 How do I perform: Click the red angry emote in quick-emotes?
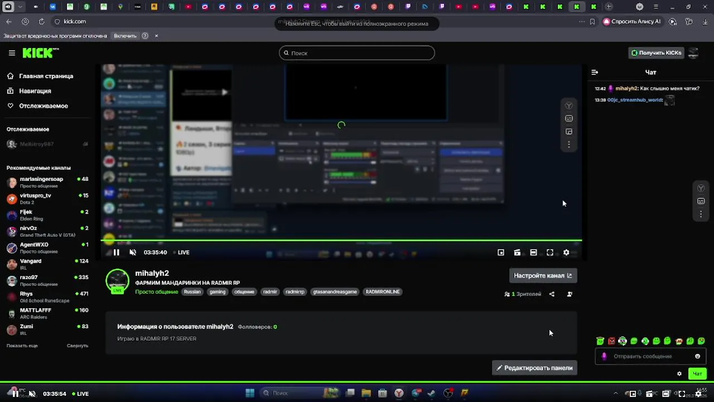pos(611,341)
